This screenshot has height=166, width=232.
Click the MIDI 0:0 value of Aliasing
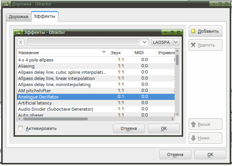point(144,66)
